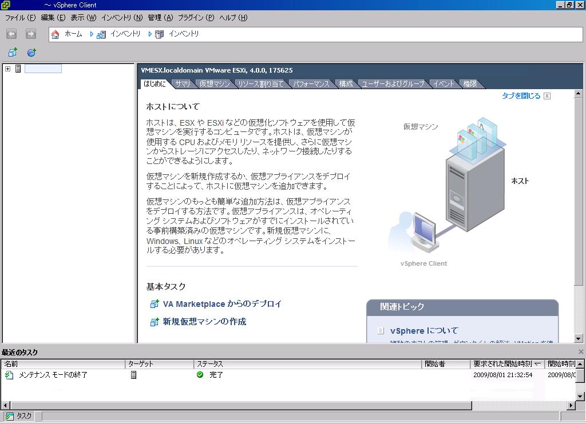Open the プラグイン menu
Image resolution: width=586 pixels, height=424 pixels.
tap(196, 18)
